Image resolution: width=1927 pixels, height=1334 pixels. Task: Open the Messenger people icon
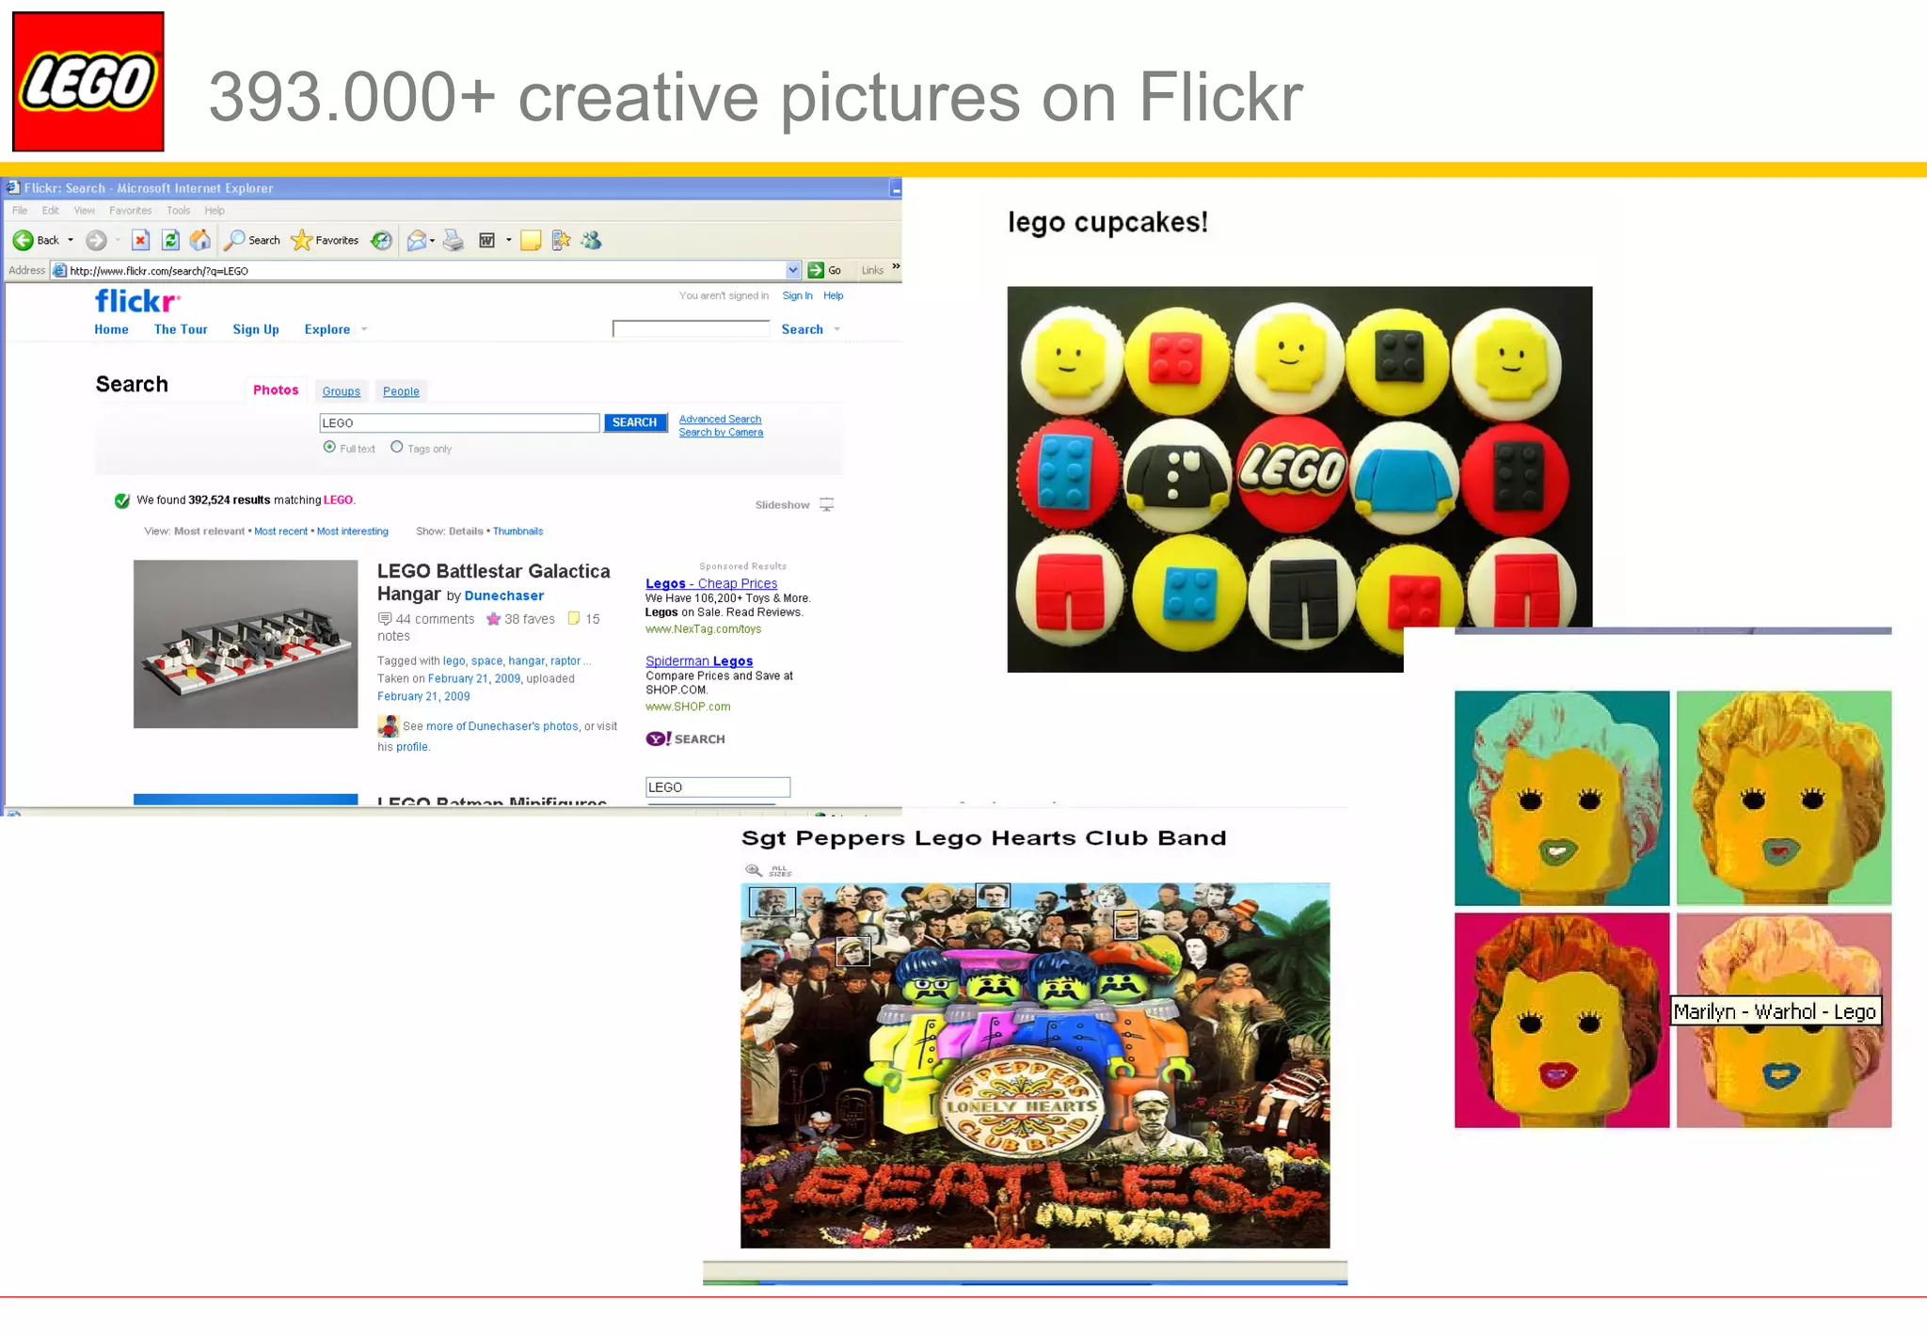coord(591,240)
